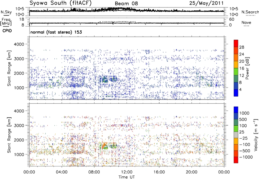
Task: Click the "-25" label on Velocity color bar
Action: pos(243,138)
